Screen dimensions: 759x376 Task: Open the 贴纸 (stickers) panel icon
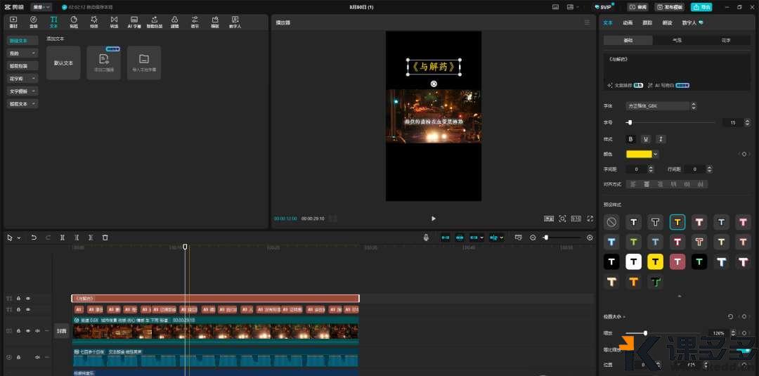[x=74, y=22]
